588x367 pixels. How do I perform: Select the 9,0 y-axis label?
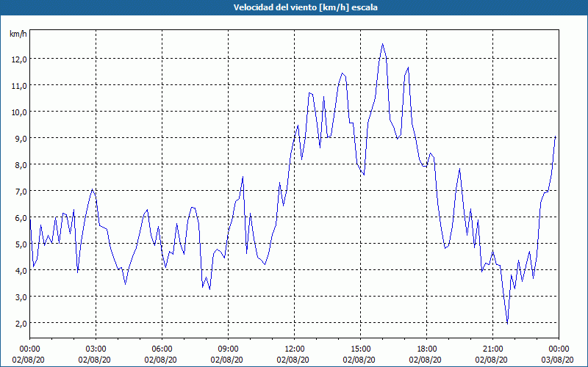[20, 138]
